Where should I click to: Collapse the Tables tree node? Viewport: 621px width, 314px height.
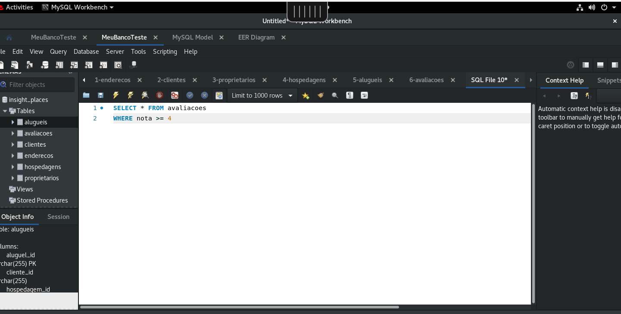(x=5, y=111)
